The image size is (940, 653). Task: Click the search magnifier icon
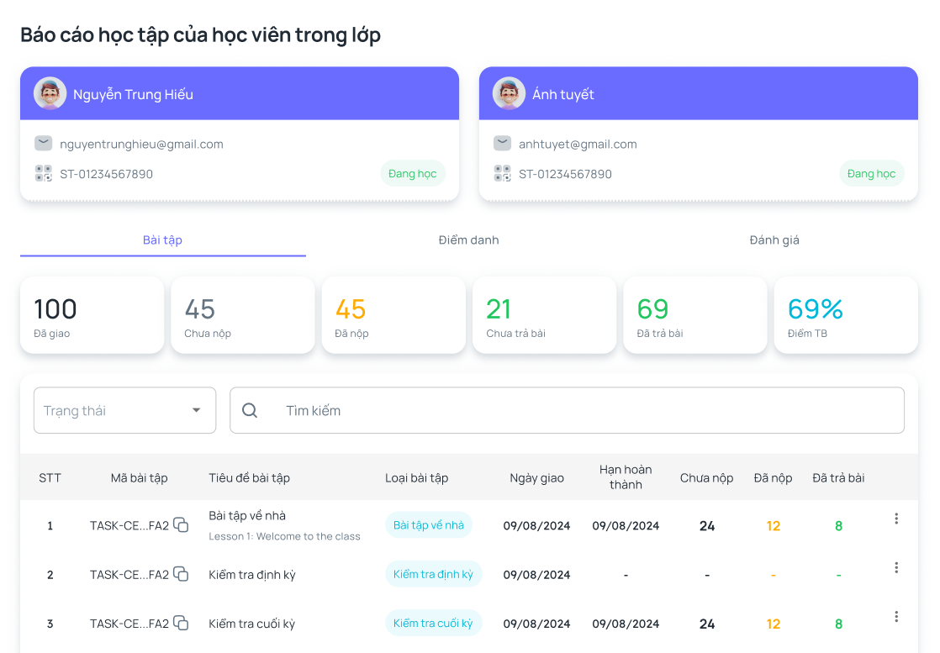[x=250, y=410]
